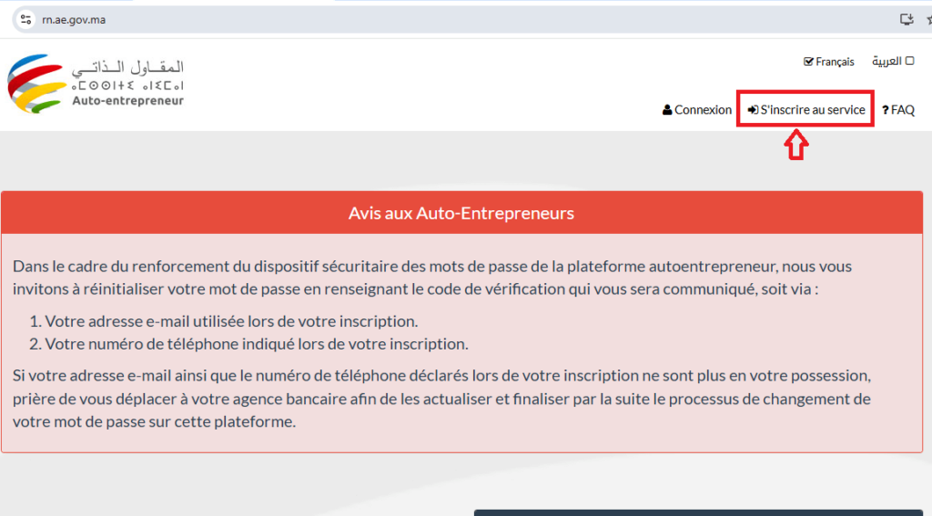
Task: Click the text 'Votre numéro de téléphone indiqué lors de votre inscription.'
Action: (257, 344)
